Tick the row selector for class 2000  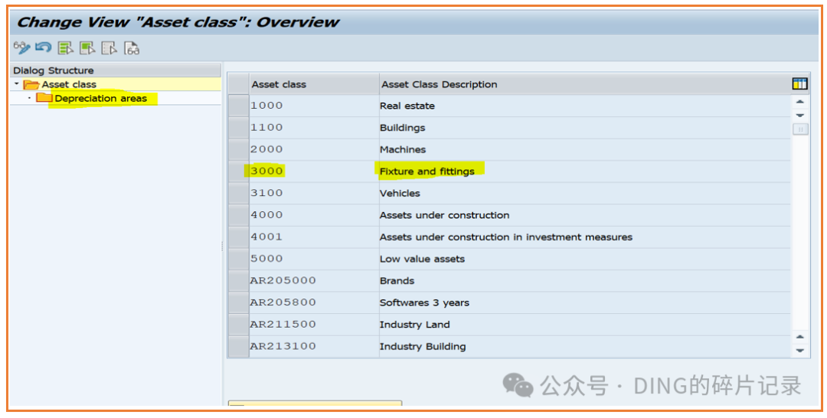pos(238,149)
